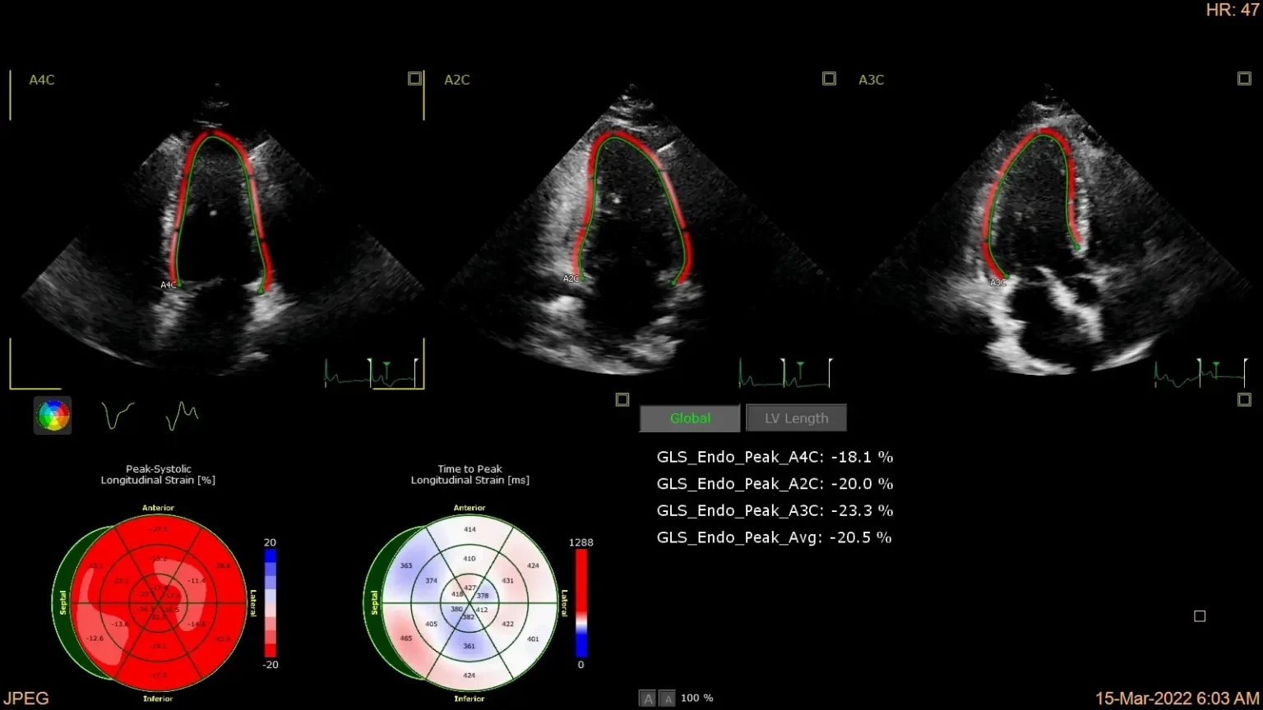
Task: Switch to the LV Length tab
Action: pyautogui.click(x=796, y=418)
